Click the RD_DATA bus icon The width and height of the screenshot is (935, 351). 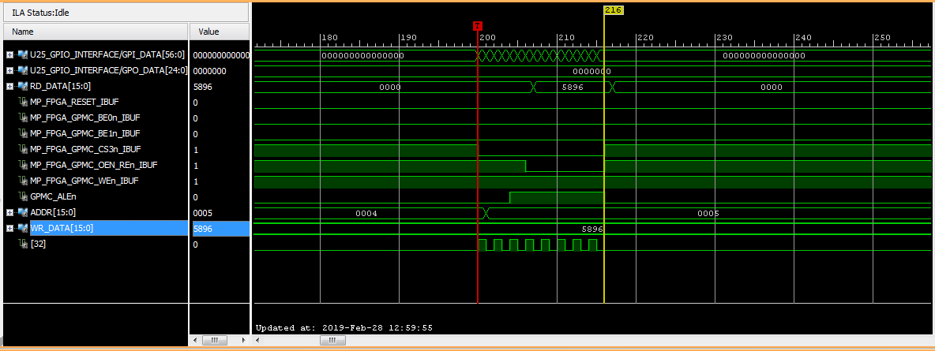pyautogui.click(x=22, y=87)
